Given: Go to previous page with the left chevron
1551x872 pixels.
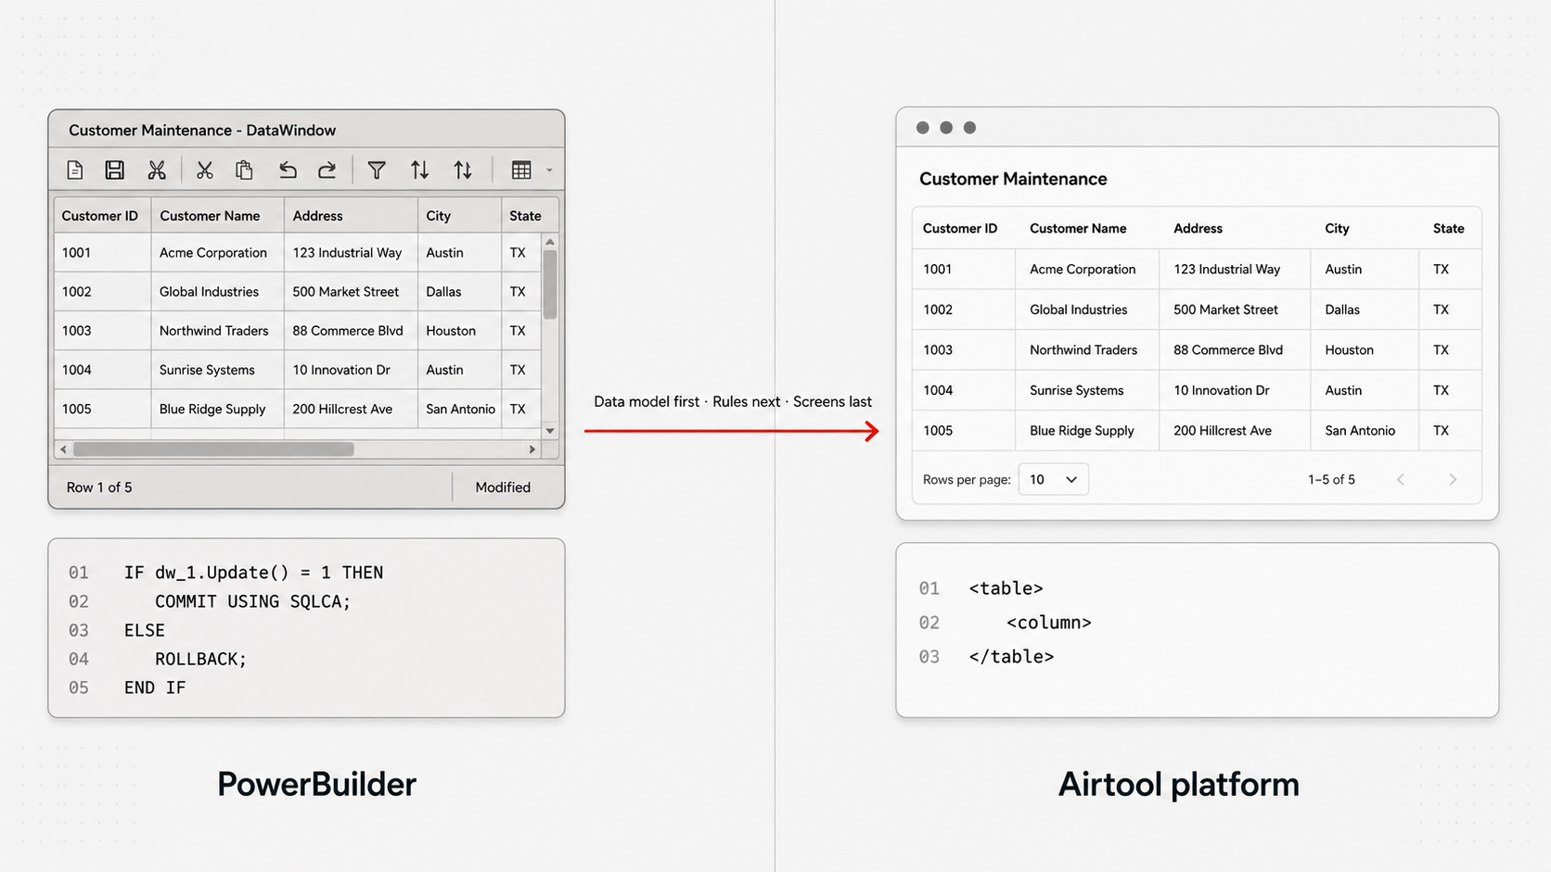Looking at the screenshot, I should (1401, 479).
